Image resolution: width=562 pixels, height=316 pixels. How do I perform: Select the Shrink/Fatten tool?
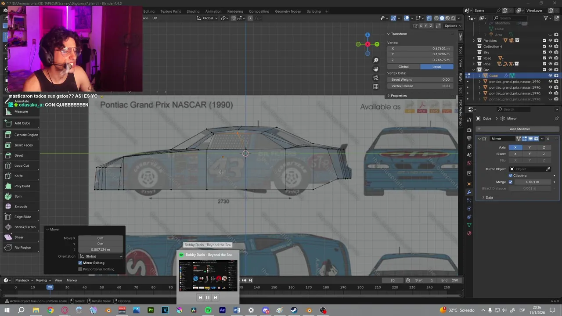(x=25, y=227)
